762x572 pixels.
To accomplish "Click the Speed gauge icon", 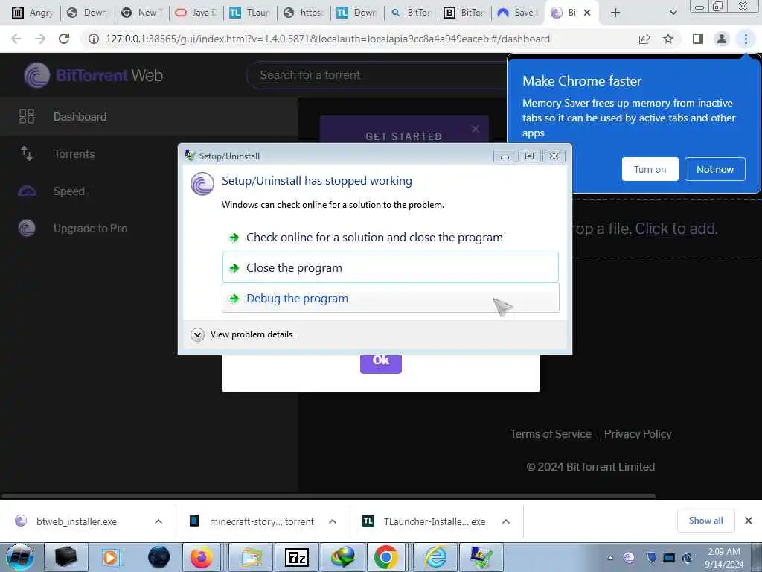I will pos(27,191).
